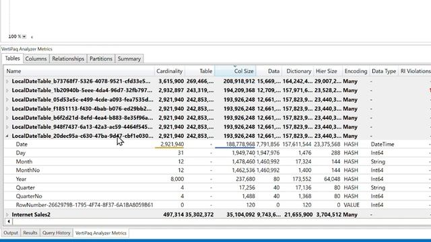Sort by the Hier Size column header
This screenshot has width=431, height=242.
click(328, 71)
